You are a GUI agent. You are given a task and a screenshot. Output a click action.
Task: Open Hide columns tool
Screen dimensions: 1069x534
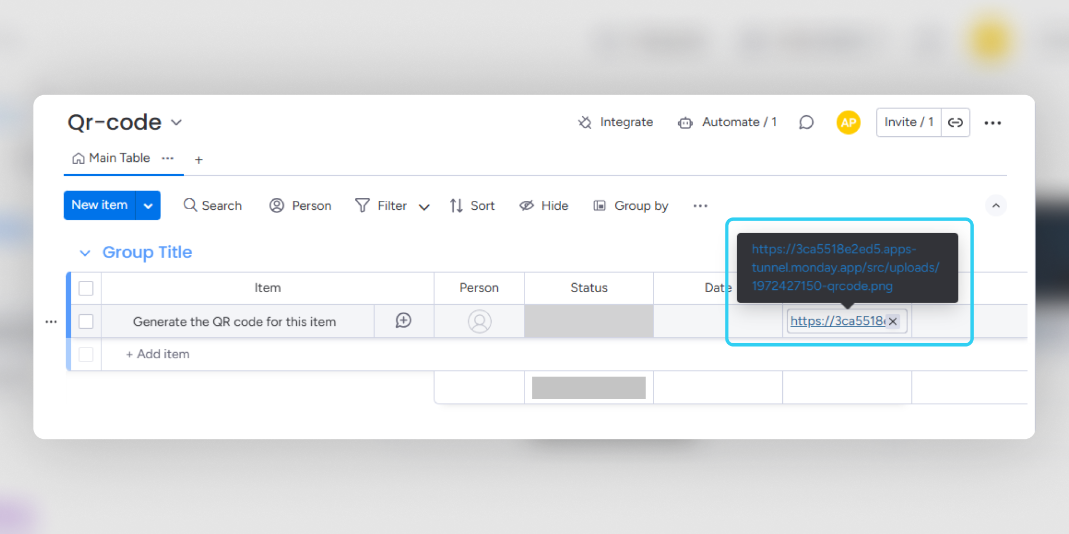point(544,206)
